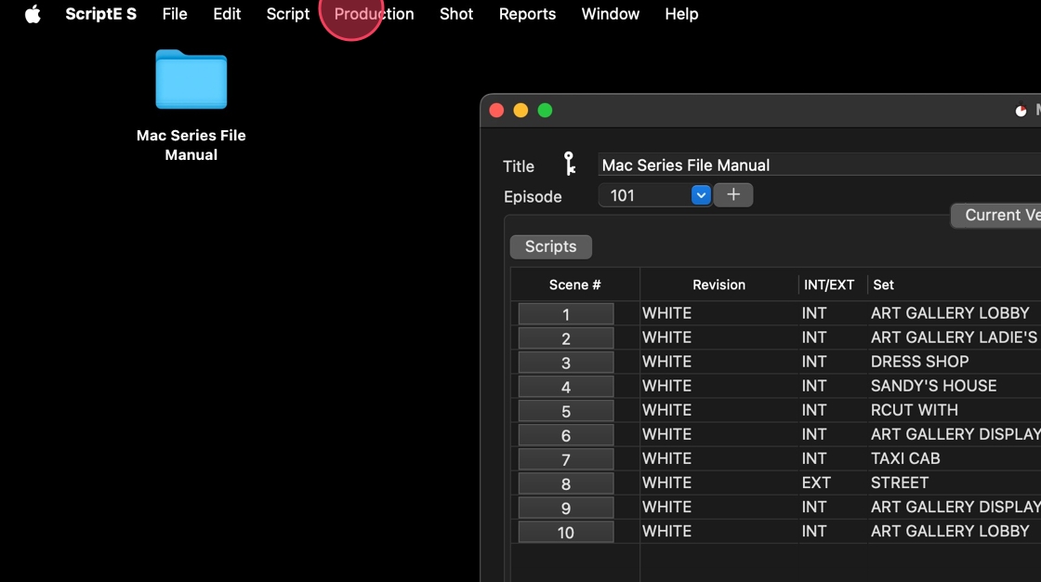Open scene 1 button

click(566, 313)
